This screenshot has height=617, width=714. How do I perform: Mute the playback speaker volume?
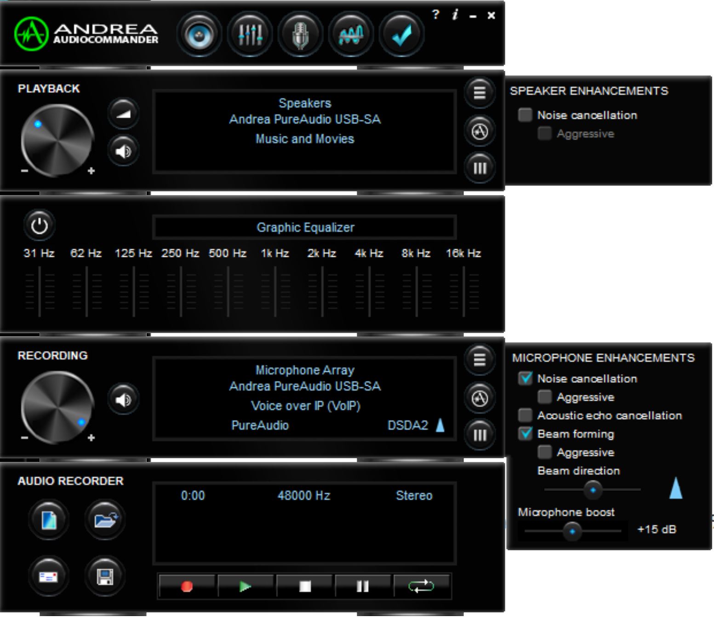[x=123, y=151]
